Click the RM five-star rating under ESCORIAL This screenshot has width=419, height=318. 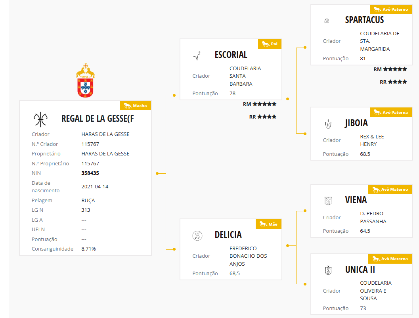[260, 104]
